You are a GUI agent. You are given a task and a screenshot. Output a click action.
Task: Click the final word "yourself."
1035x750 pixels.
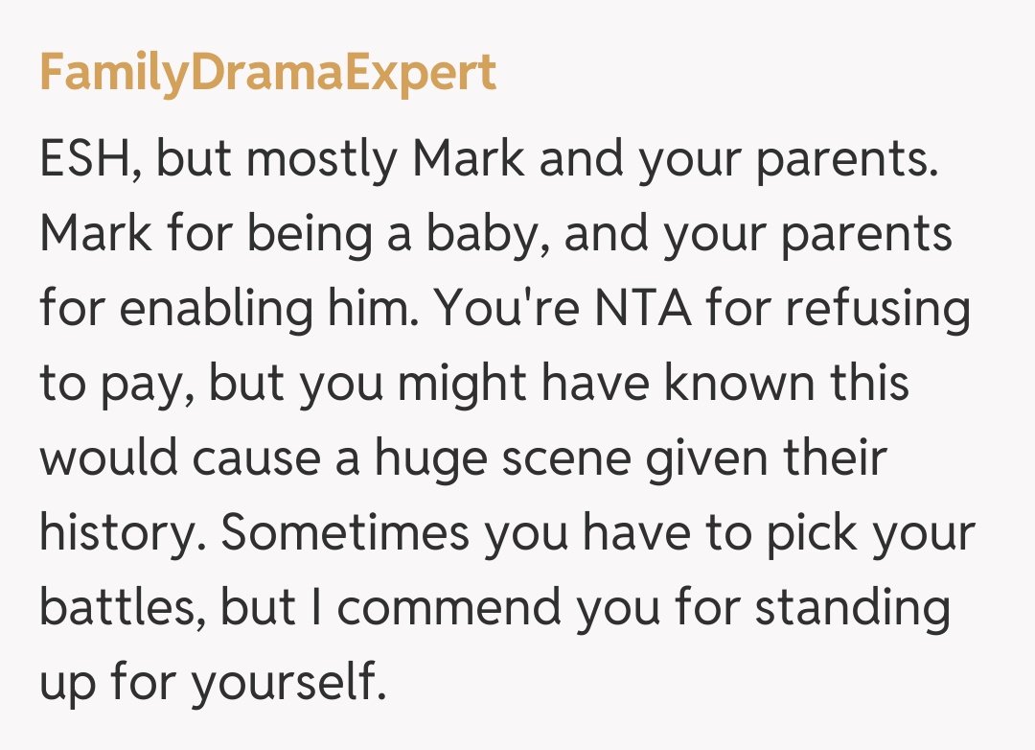click(x=286, y=683)
